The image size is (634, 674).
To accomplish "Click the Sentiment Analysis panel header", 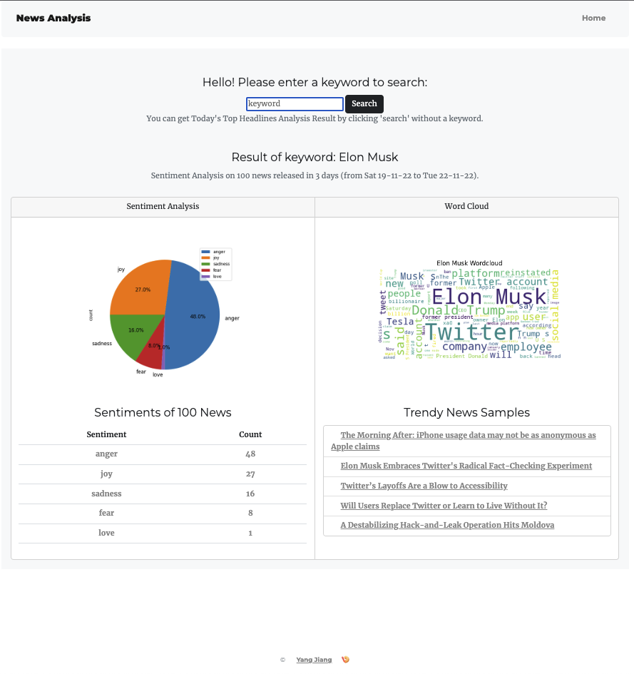I will pos(163,206).
